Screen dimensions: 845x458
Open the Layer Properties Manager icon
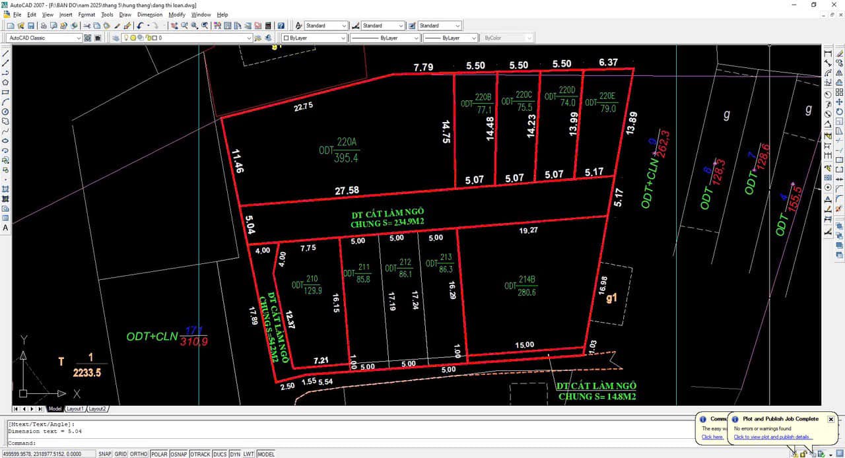click(116, 38)
